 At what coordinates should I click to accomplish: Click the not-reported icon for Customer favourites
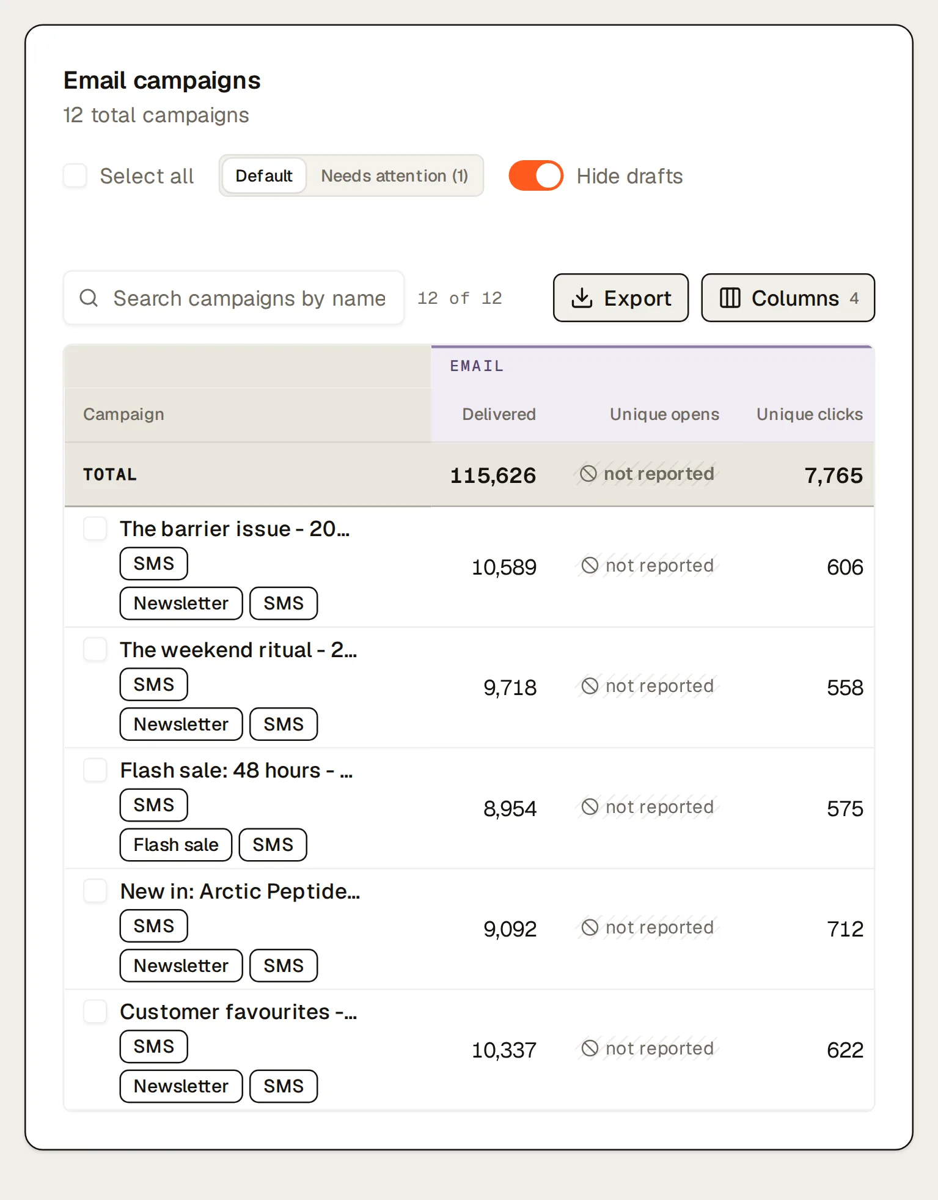(590, 1048)
